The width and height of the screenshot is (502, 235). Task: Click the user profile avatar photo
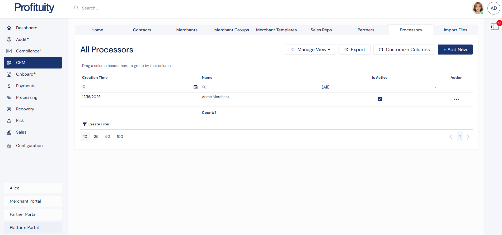click(x=478, y=8)
